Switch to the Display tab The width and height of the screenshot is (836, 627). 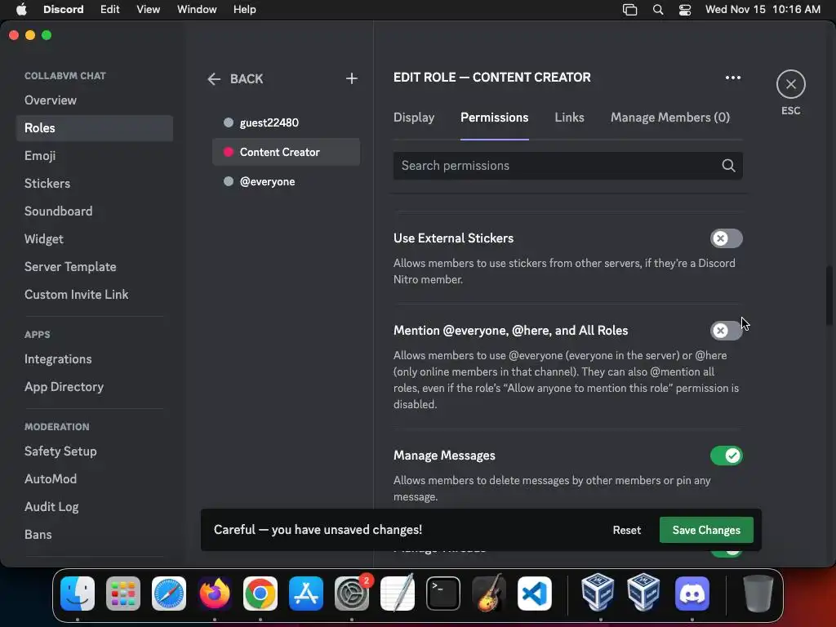coord(414,118)
